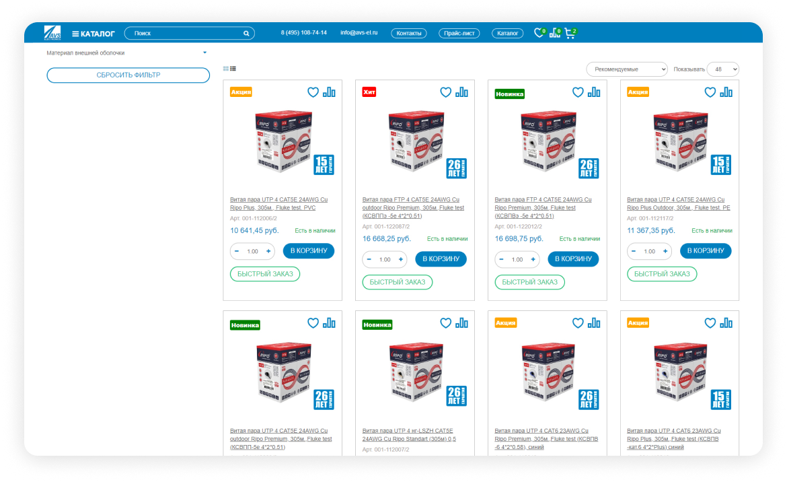This screenshot has height=482, width=787.
Task: Expand the Материал внешней оболочки filter
Action: tap(126, 53)
